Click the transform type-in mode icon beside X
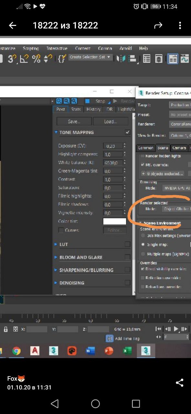The width and height of the screenshot is (191, 414). click(15, 329)
